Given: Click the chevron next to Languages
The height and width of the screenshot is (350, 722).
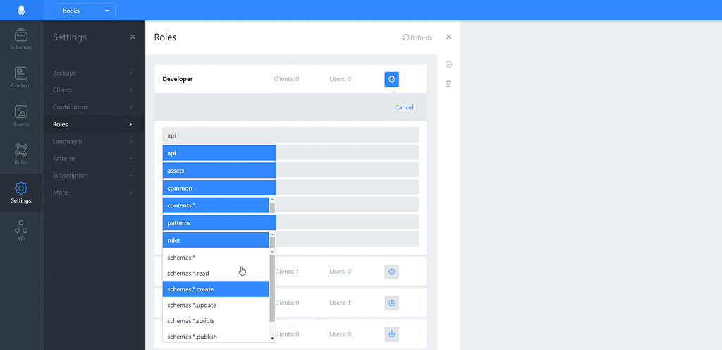Looking at the screenshot, I should pyautogui.click(x=130, y=141).
